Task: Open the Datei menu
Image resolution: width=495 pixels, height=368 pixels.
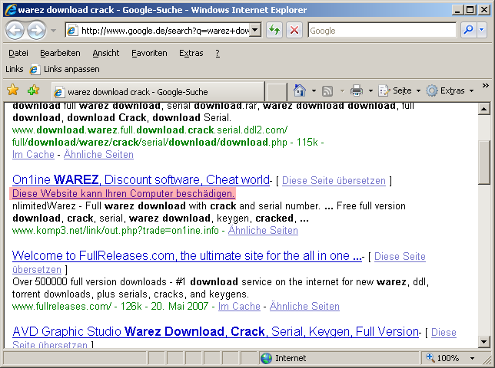Action: [18, 53]
